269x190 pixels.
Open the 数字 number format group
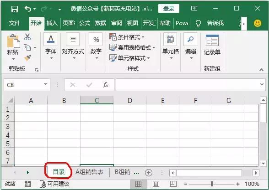tap(96, 46)
